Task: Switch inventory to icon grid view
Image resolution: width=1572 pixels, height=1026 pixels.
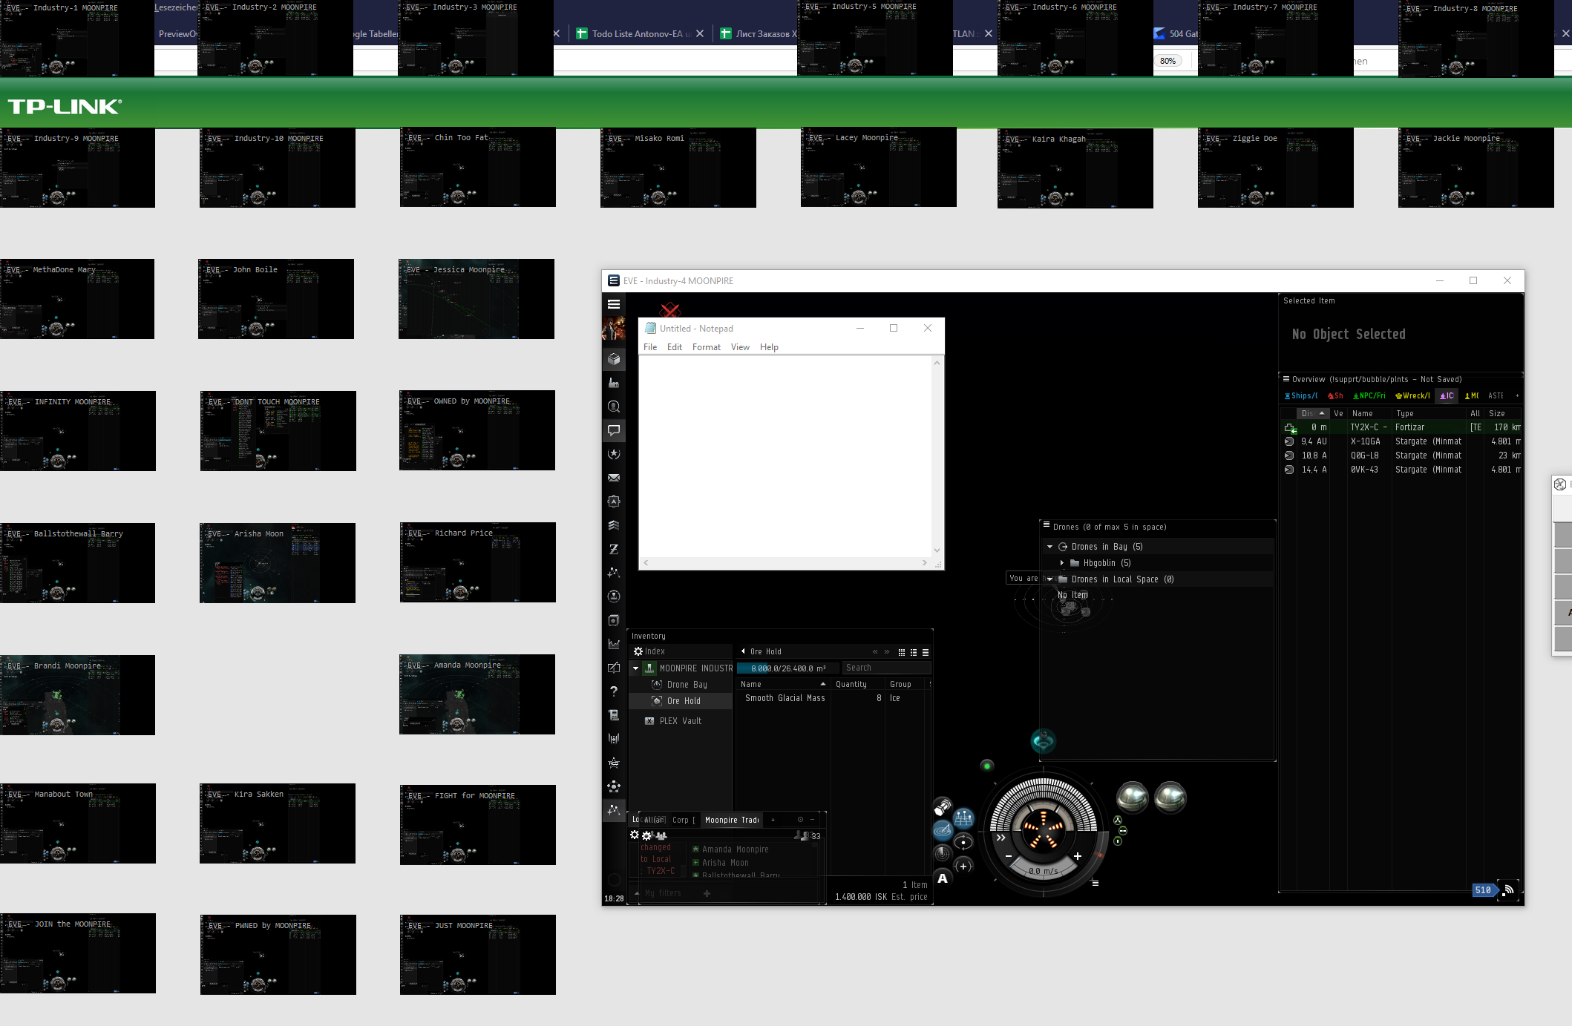Action: point(902,652)
